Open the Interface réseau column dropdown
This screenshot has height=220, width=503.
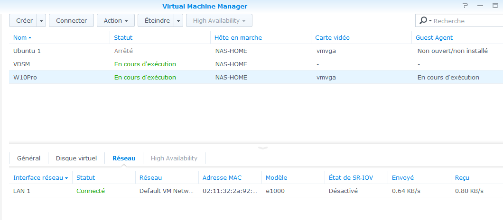pos(66,178)
